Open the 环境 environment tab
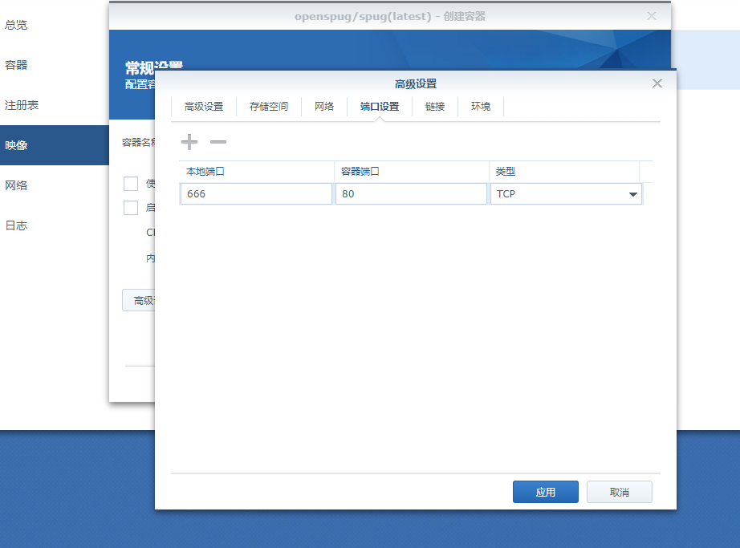 (x=479, y=105)
